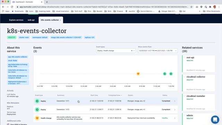Sort by Completed time column

click(x=115, y=95)
